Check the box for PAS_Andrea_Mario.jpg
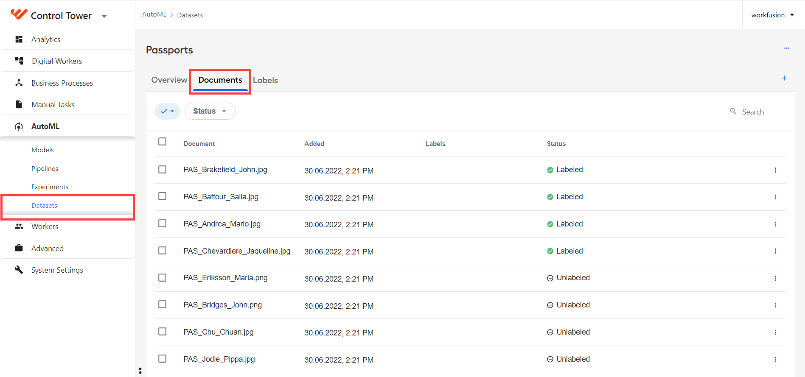 pos(162,223)
